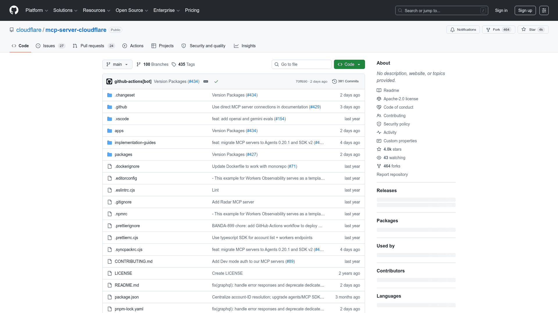Click the file icon next to LICENSE

[110, 273]
